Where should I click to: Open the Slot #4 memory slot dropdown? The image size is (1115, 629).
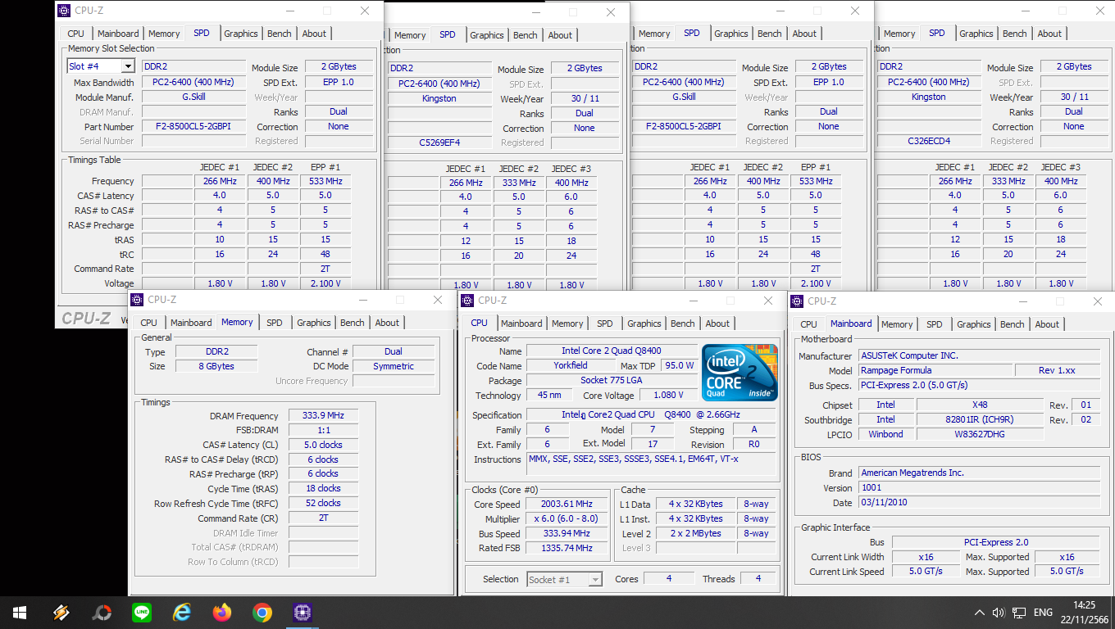point(128,66)
